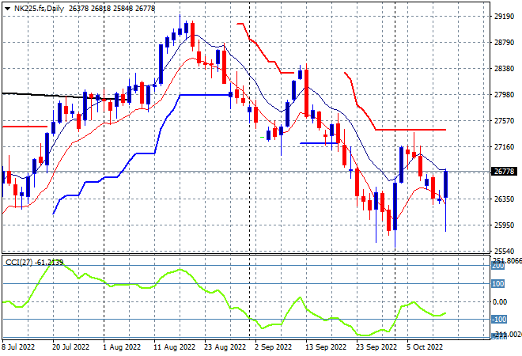Click the CCI -100 level label
The image size is (522, 356).
[x=499, y=320]
